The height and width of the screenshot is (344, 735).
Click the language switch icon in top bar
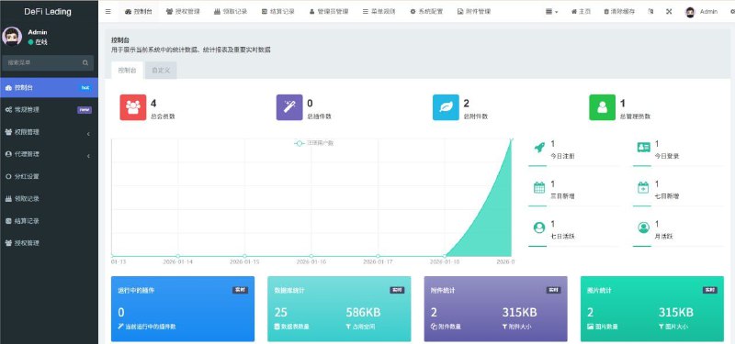pyautogui.click(x=650, y=12)
